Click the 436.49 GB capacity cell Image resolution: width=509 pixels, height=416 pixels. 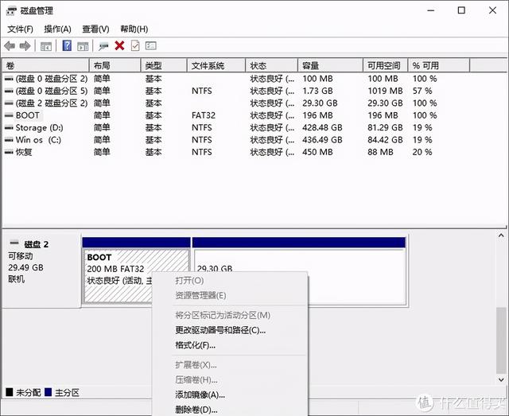pos(322,140)
